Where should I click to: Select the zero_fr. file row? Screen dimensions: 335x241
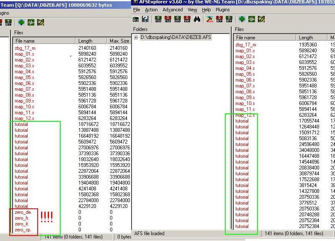pos(22,218)
